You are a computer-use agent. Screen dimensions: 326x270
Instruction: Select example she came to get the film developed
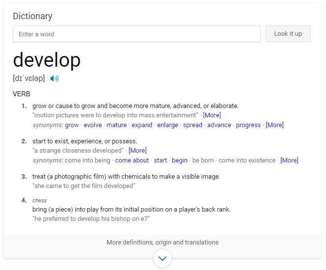[84, 186]
